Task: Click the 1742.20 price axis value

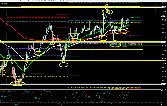Action: click(164, 20)
